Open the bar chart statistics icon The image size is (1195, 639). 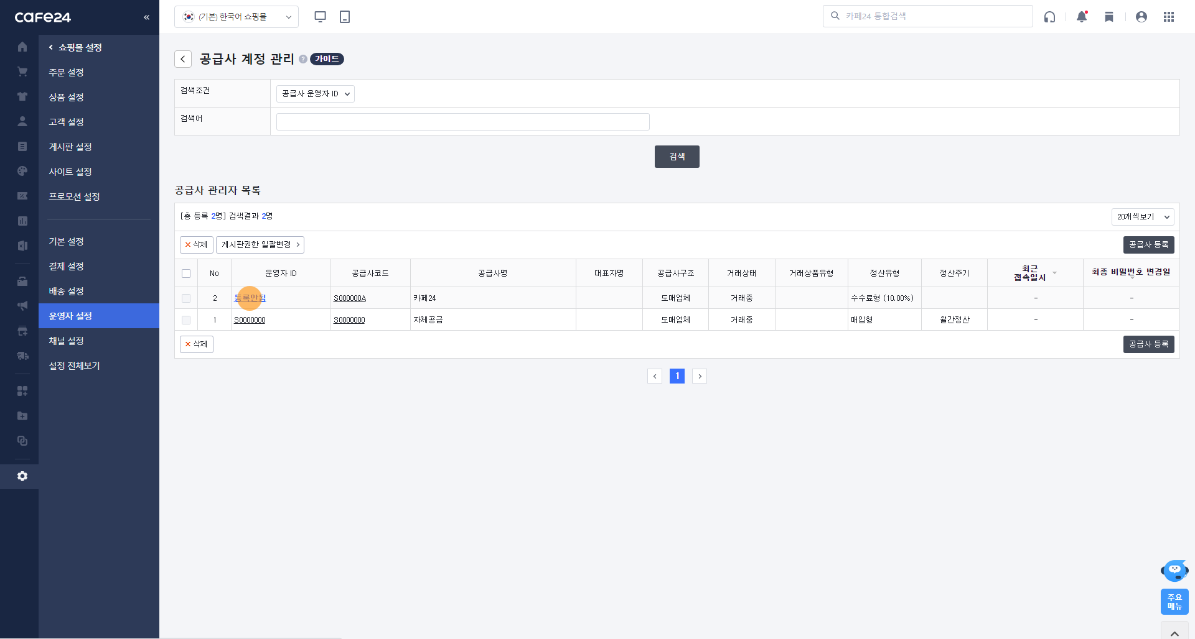point(22,221)
